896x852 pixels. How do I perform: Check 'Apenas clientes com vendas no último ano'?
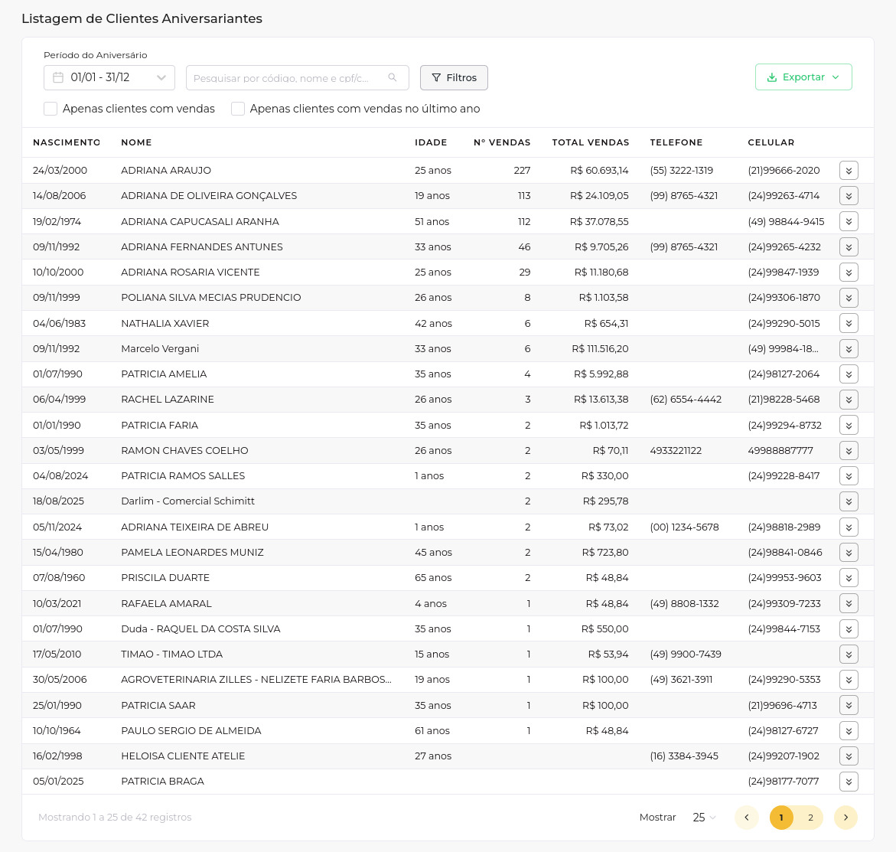pos(238,109)
